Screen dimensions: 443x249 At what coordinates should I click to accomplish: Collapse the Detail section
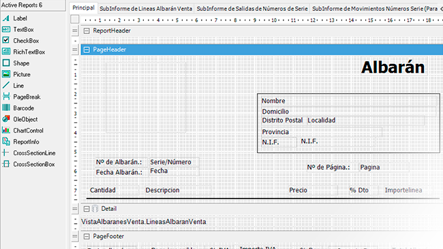[x=87, y=209]
